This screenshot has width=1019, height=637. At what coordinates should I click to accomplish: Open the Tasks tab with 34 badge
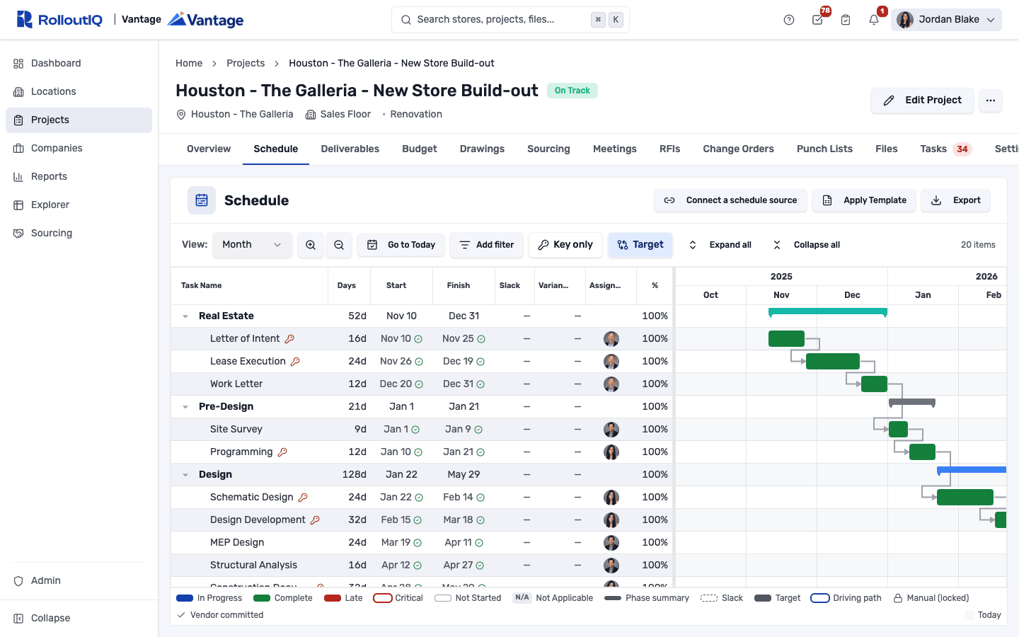[945, 149]
